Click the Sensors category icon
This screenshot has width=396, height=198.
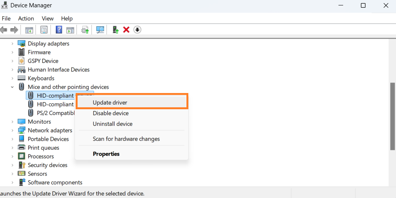tap(22, 174)
